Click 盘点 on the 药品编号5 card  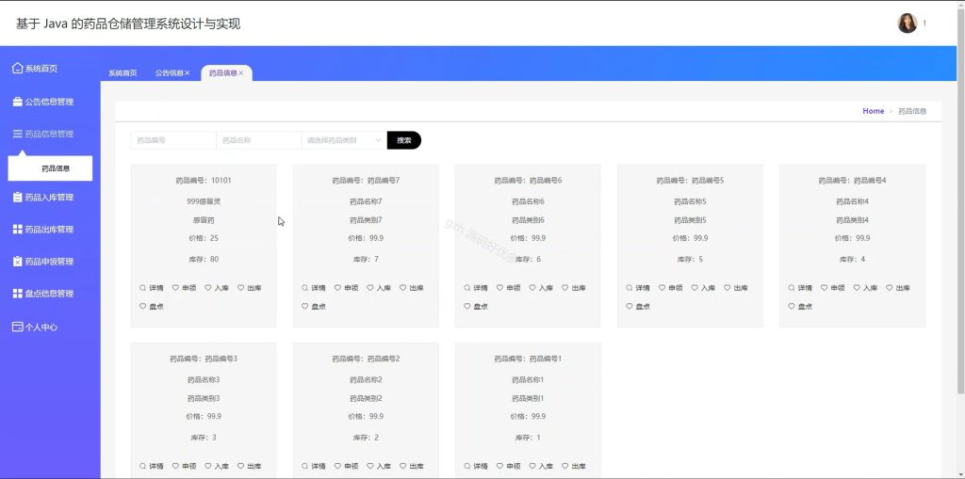click(x=638, y=306)
